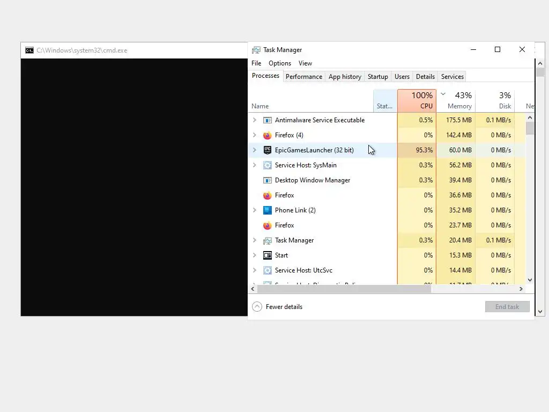Sort processes by the CPU column header

pos(417,100)
